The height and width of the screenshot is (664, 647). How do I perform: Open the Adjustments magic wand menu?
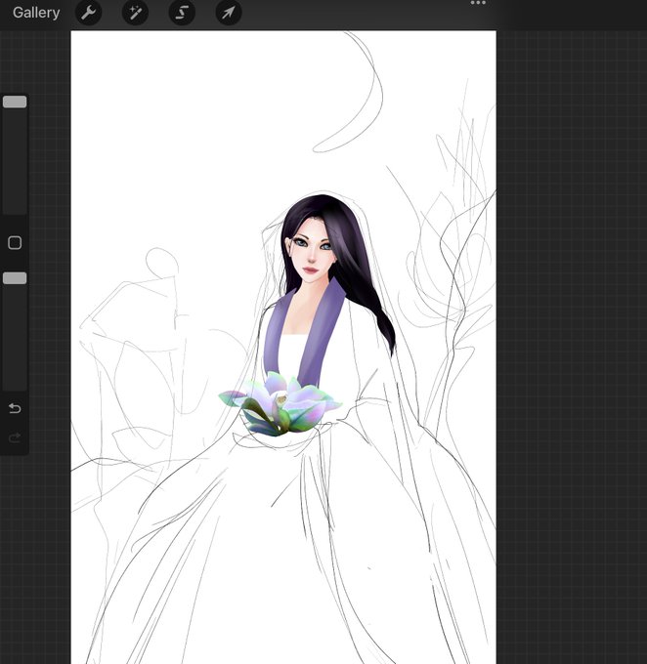point(135,13)
